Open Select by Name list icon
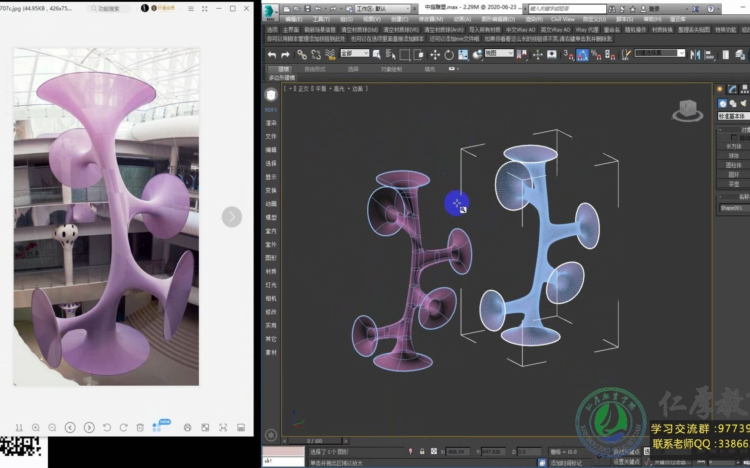This screenshot has width=750, height=468. 390,55
